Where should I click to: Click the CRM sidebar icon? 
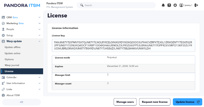tap(3, 17)
